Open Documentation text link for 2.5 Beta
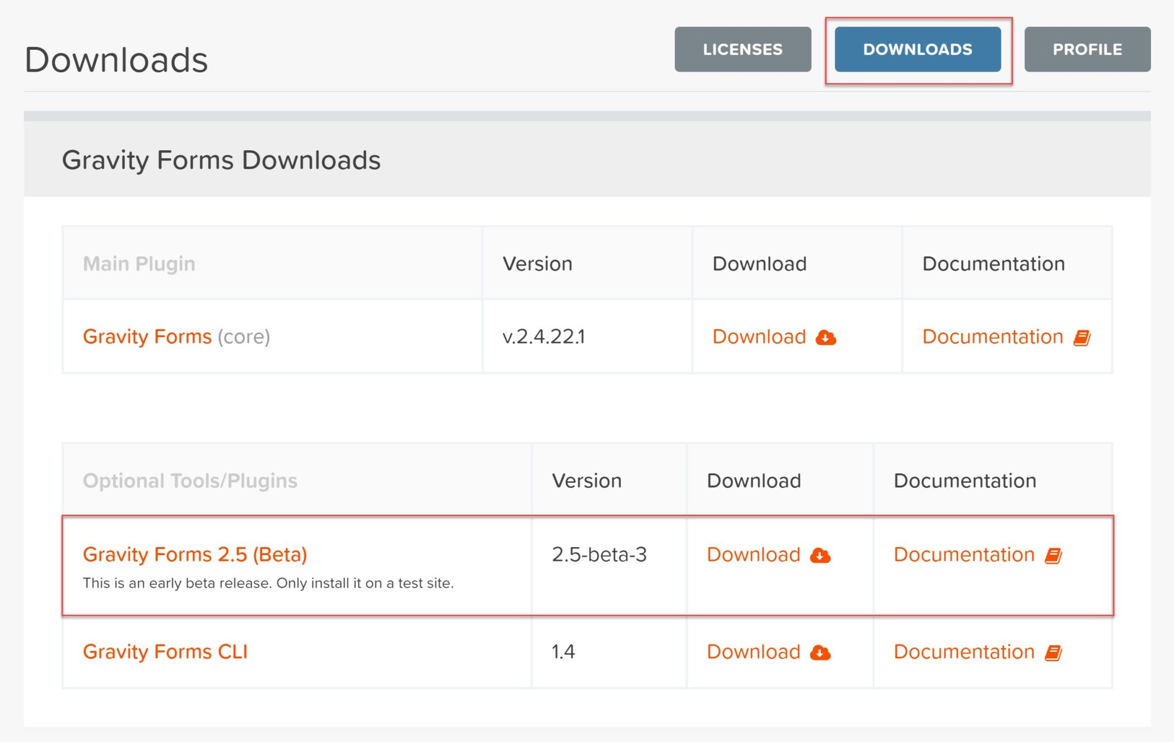 point(964,554)
